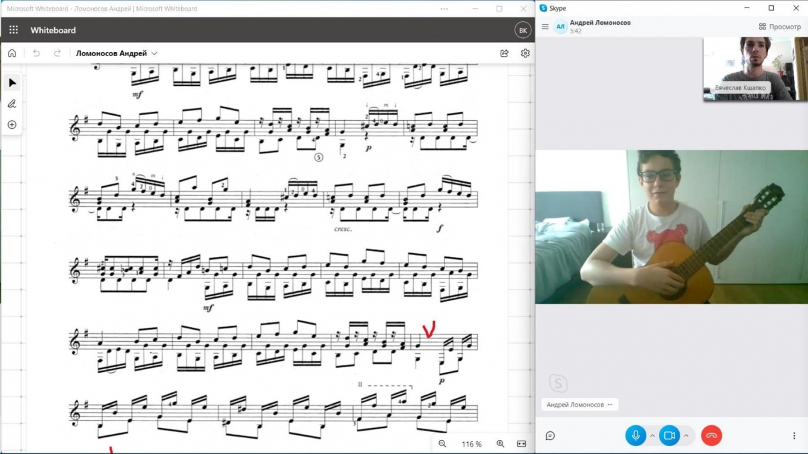Viewport: 808px width, 454px height.
Task: Redo the whiteboard action
Action: pyautogui.click(x=57, y=53)
